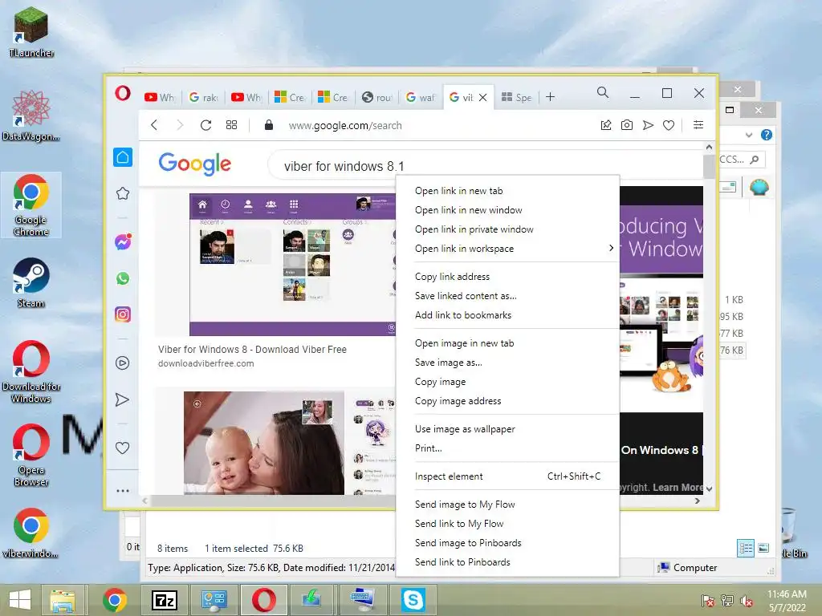The width and height of the screenshot is (822, 616).
Task: Open bookmarks star in Opera sidebar
Action: (123, 193)
